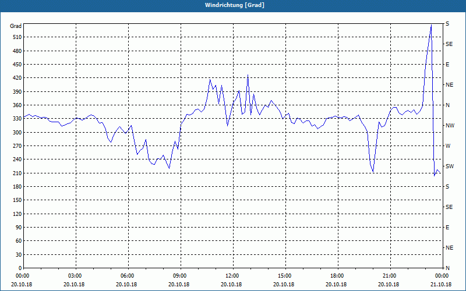Click the 240 y-axis value

click(17, 159)
